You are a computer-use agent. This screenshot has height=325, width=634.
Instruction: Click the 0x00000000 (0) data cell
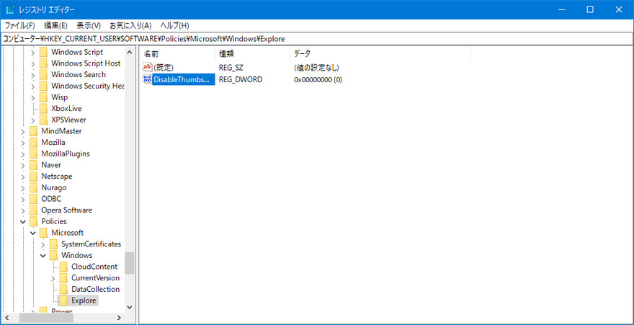coord(318,80)
